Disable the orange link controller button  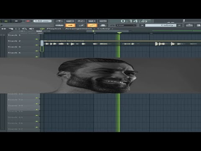pyautogui.click(x=92, y=25)
